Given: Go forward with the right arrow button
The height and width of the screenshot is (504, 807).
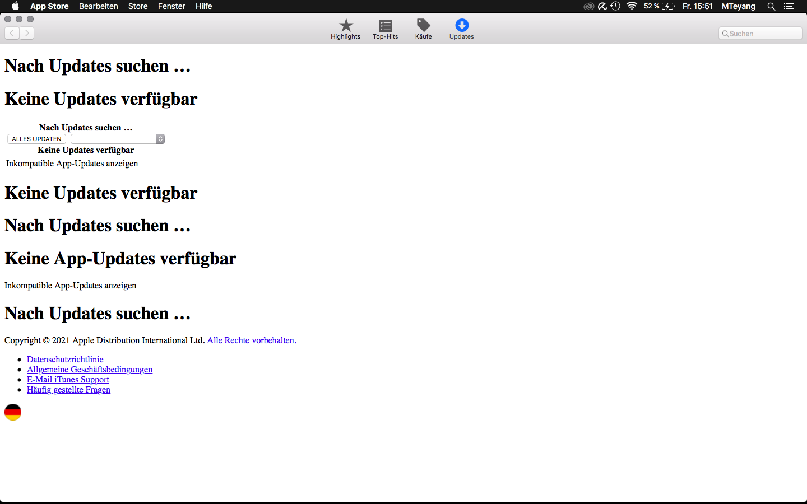Looking at the screenshot, I should (27, 33).
